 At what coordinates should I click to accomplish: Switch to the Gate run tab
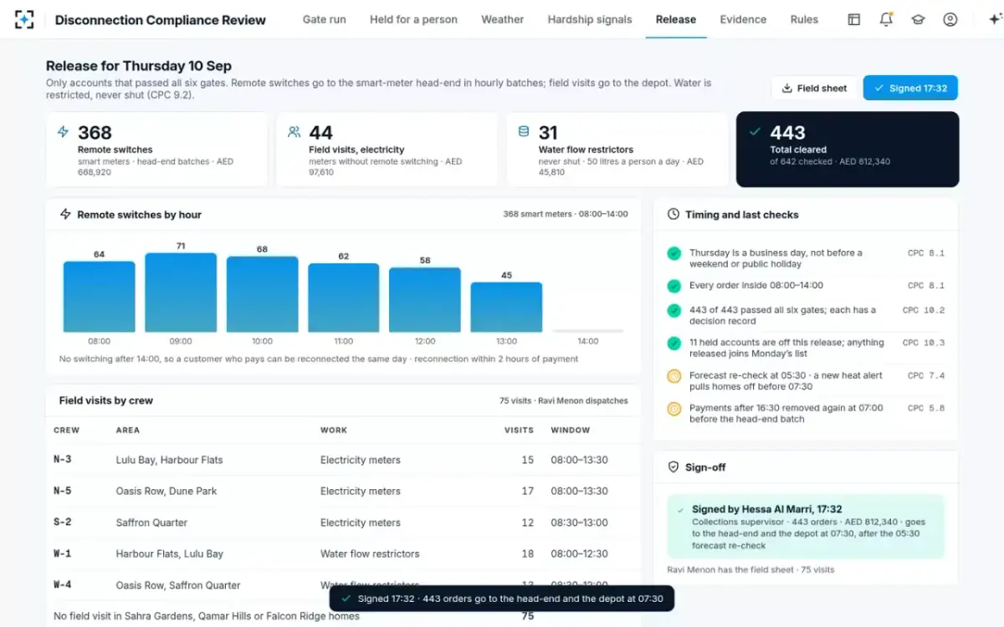324,19
